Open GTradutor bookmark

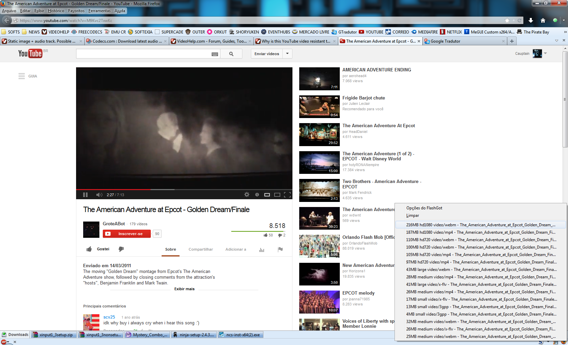point(344,32)
